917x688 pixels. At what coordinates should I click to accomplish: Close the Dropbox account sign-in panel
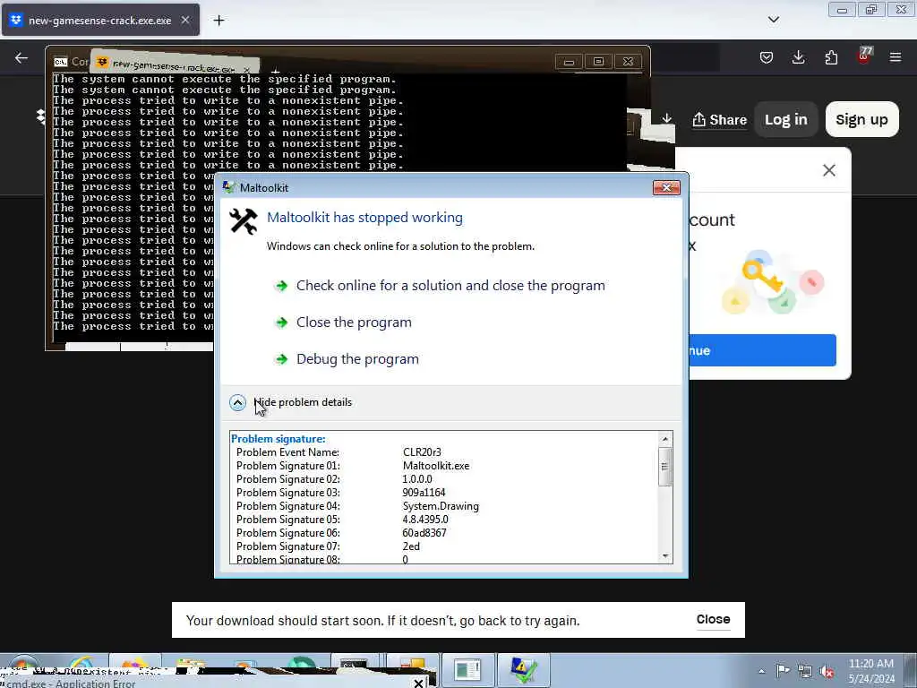pos(828,170)
